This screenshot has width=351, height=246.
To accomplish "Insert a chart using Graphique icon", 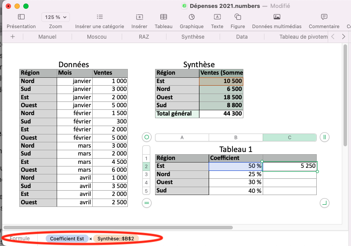I will (192, 17).
